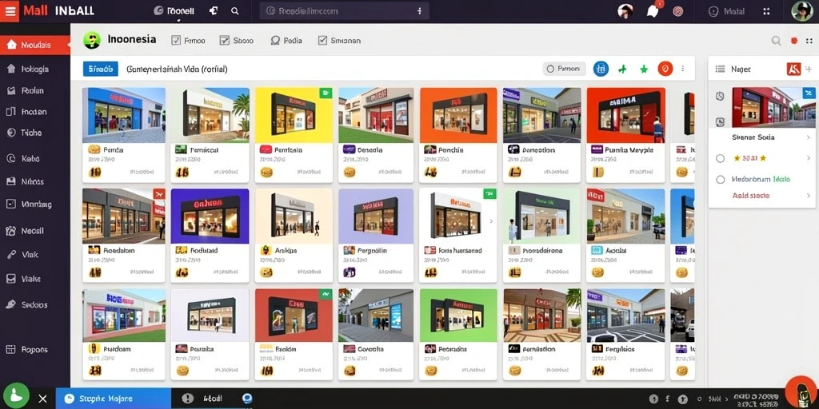Toggle the Sbono checkbox

(225, 40)
